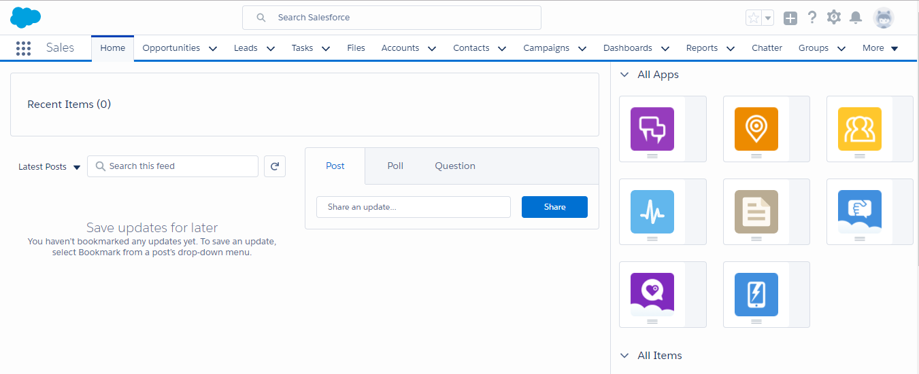The image size is (919, 374).
Task: Click the user avatar profile icon
Action: coord(884,18)
